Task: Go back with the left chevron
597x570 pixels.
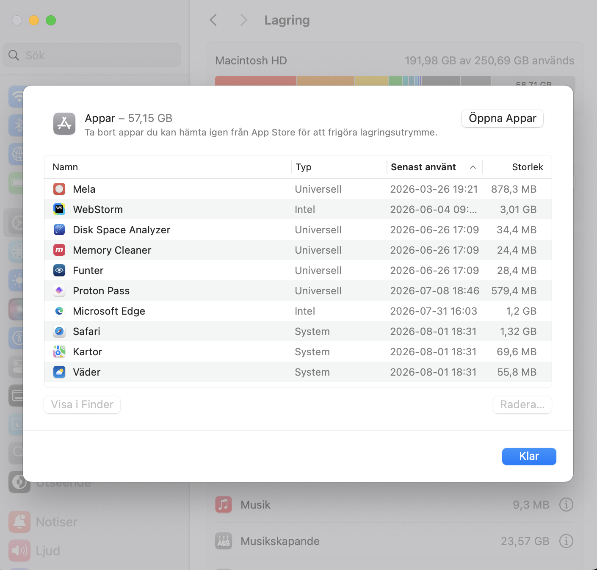Action: click(213, 20)
